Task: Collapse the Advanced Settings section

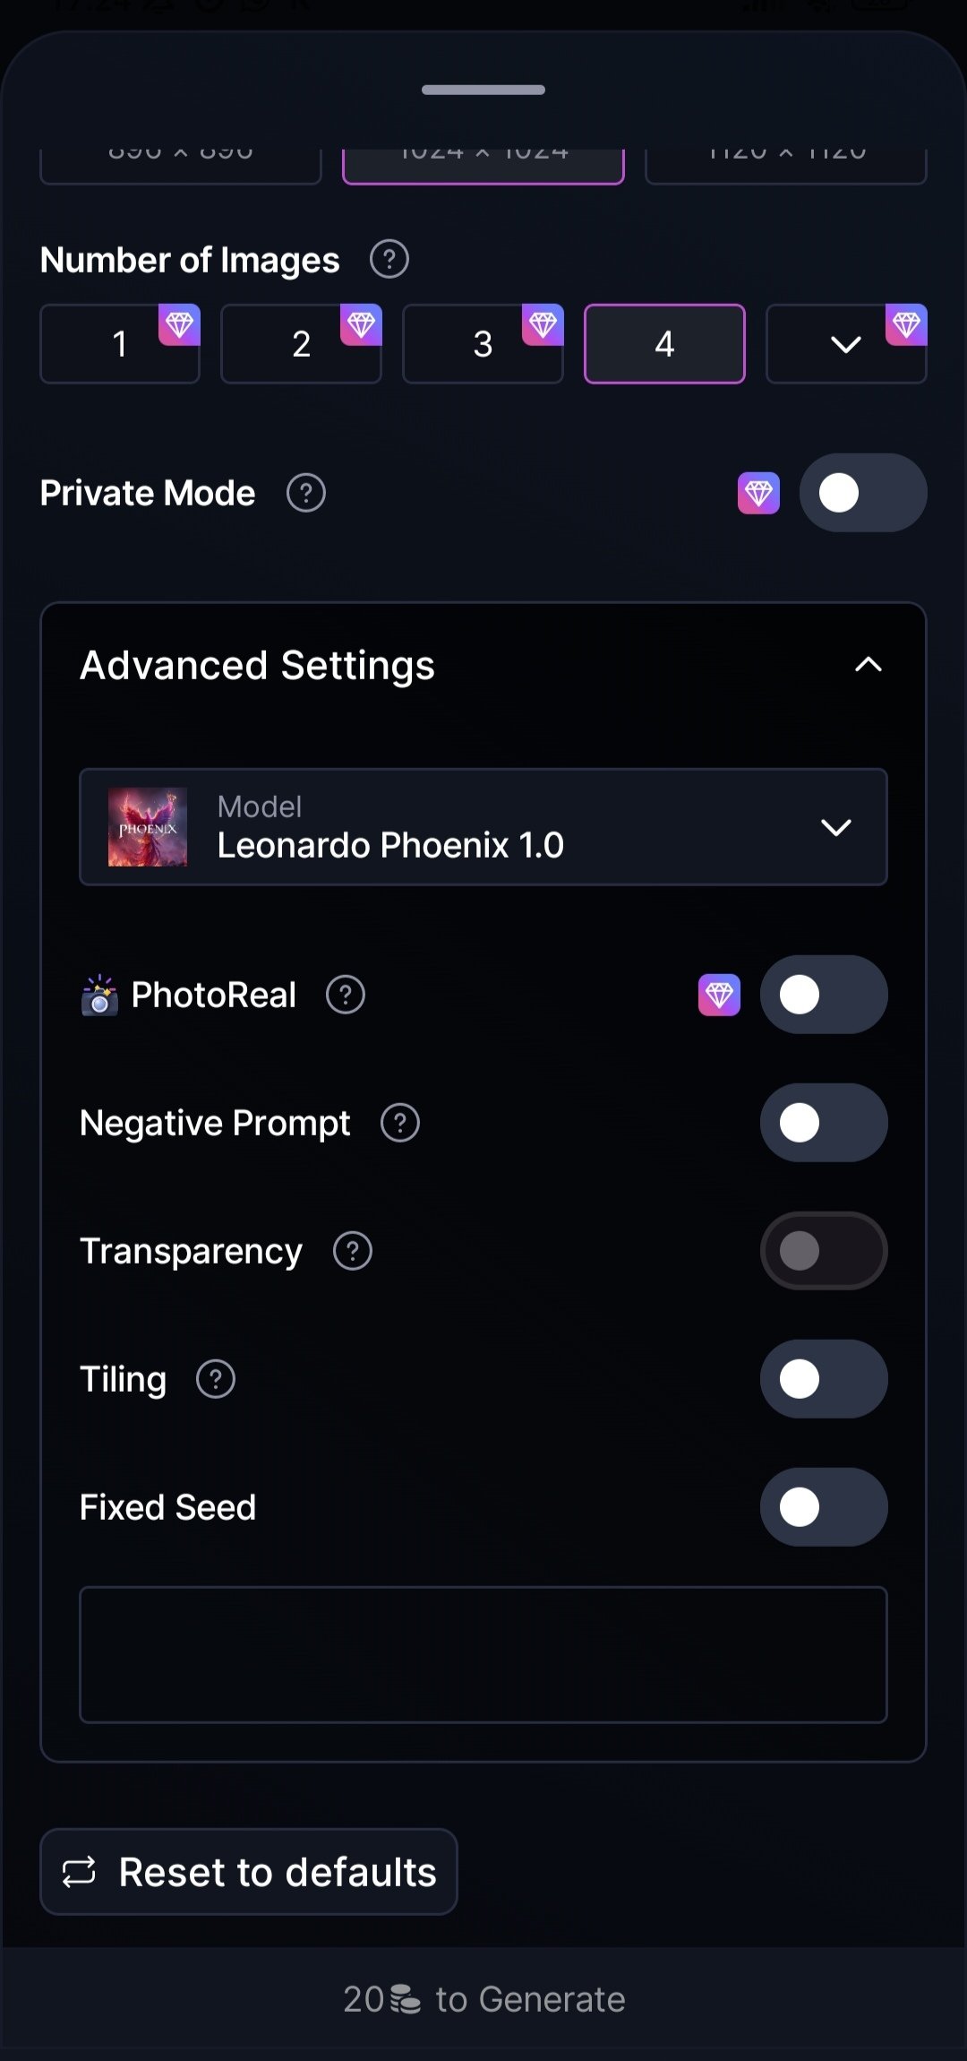Action: [868, 665]
